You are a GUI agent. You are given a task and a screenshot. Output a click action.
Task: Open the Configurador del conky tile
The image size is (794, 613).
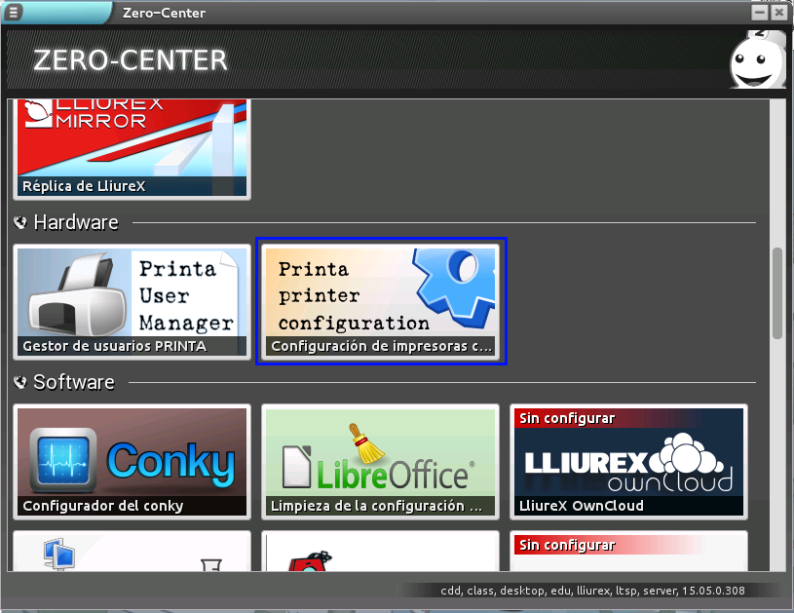point(132,461)
